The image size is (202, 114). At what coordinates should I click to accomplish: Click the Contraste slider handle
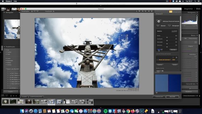(x=167, y=41)
